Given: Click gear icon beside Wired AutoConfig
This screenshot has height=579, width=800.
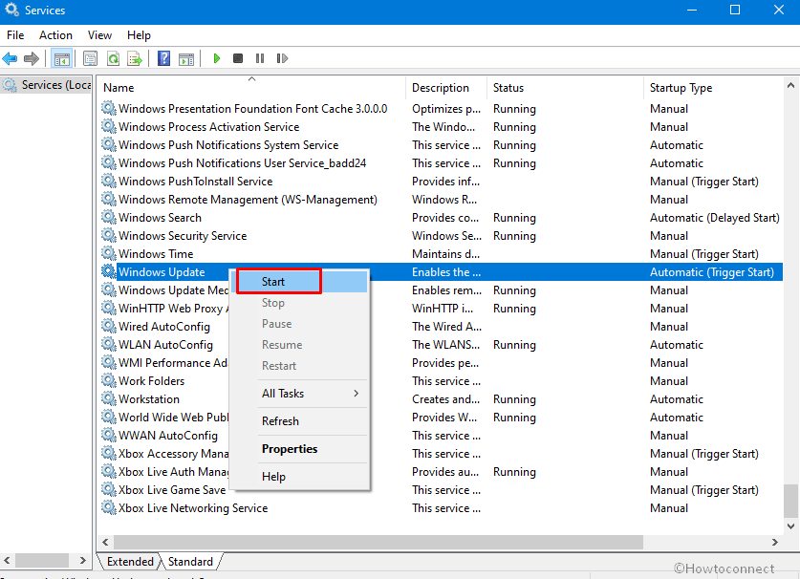Looking at the screenshot, I should [x=108, y=326].
